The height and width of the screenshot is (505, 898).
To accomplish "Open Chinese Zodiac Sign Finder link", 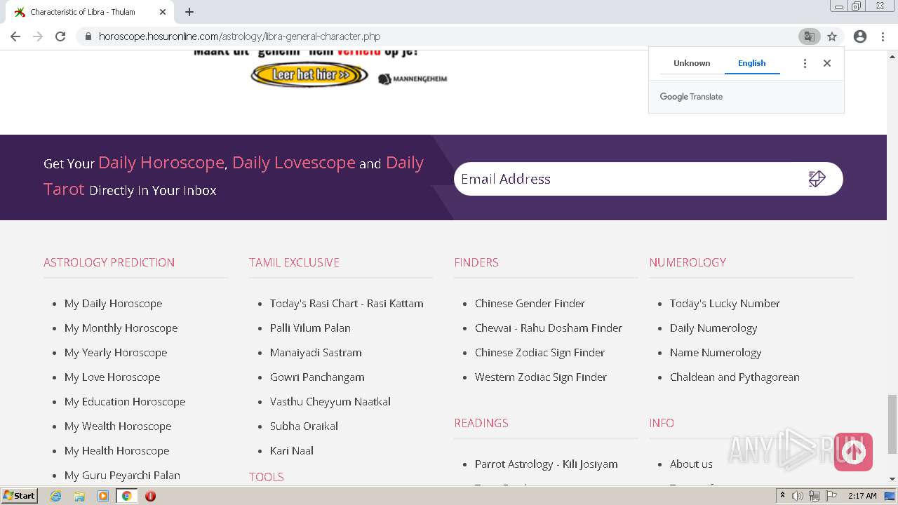I will point(540,353).
